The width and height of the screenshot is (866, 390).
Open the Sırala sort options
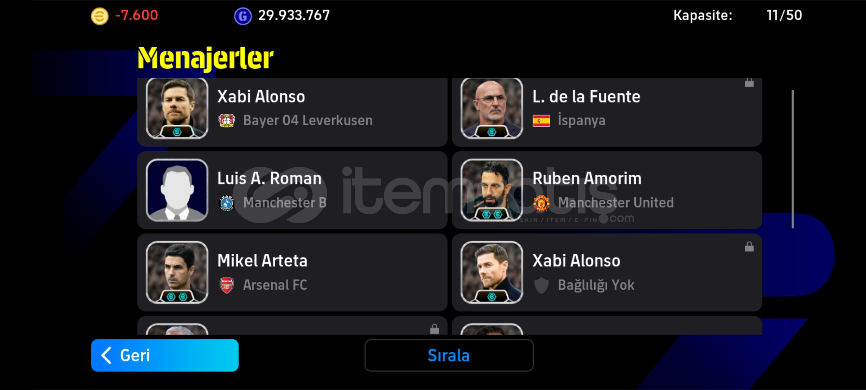point(449,355)
